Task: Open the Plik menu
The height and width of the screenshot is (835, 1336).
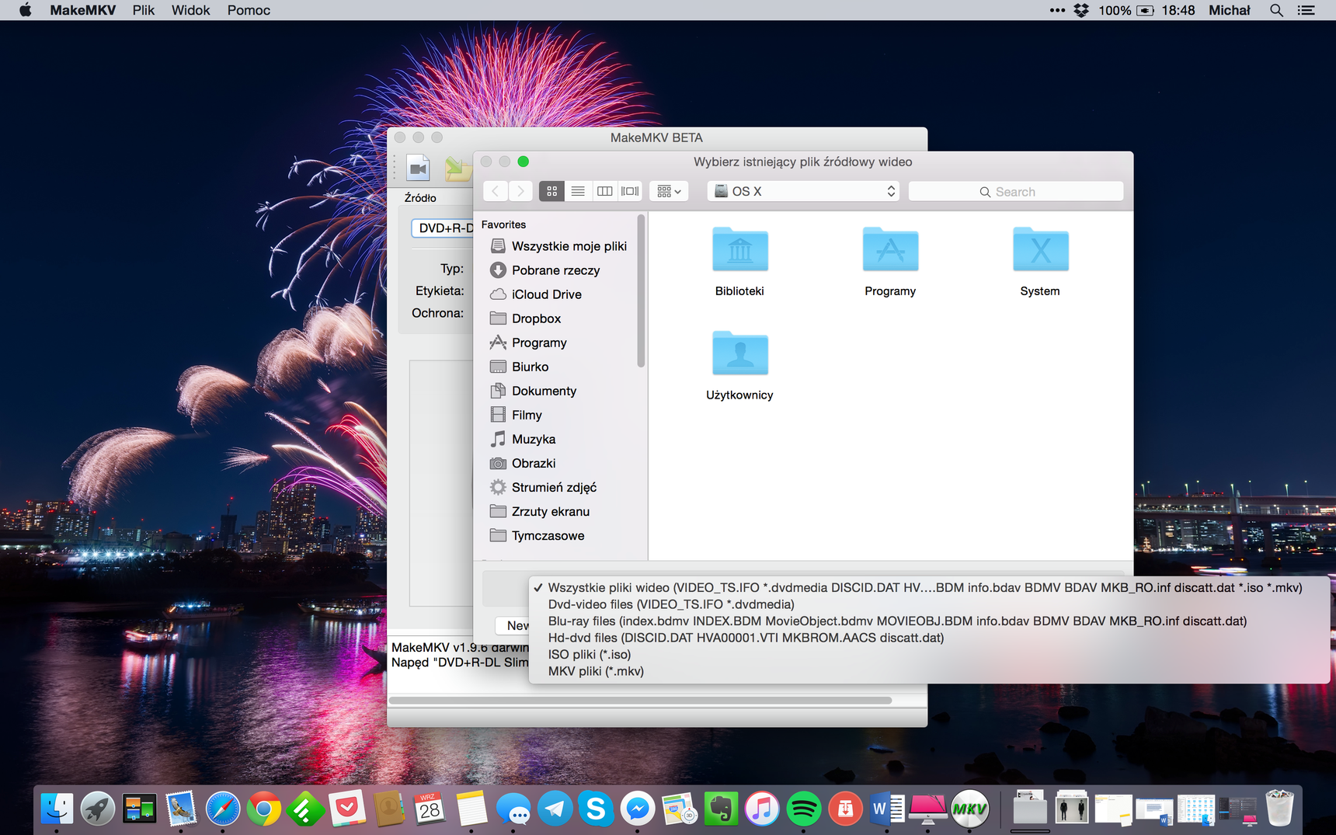Action: 143,10
